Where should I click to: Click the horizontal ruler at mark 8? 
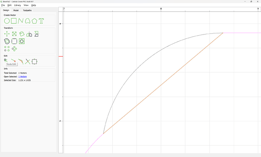tap(161, 9)
